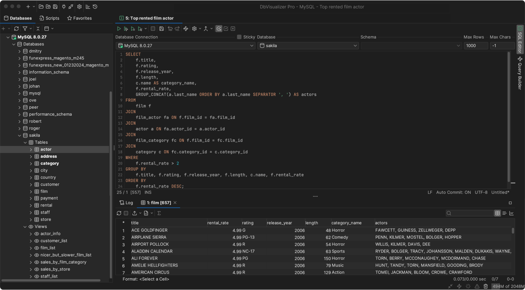Click the result grid search field
This screenshot has width=525, height=290.
click(470, 213)
